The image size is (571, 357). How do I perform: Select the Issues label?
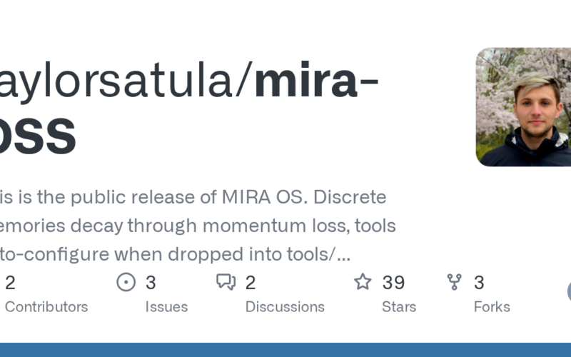(x=166, y=307)
